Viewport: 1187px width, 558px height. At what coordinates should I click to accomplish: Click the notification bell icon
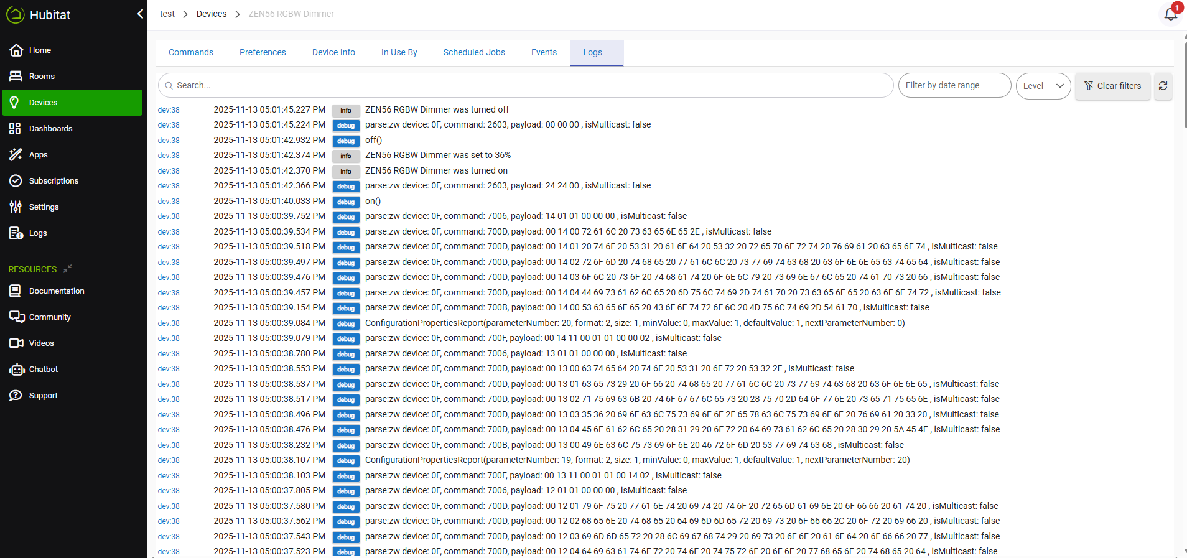(x=1170, y=14)
